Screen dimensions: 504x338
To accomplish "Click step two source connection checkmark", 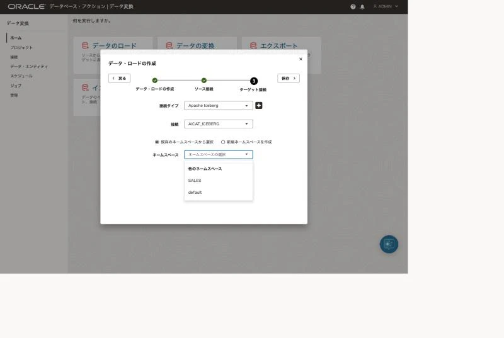I will point(203,80).
